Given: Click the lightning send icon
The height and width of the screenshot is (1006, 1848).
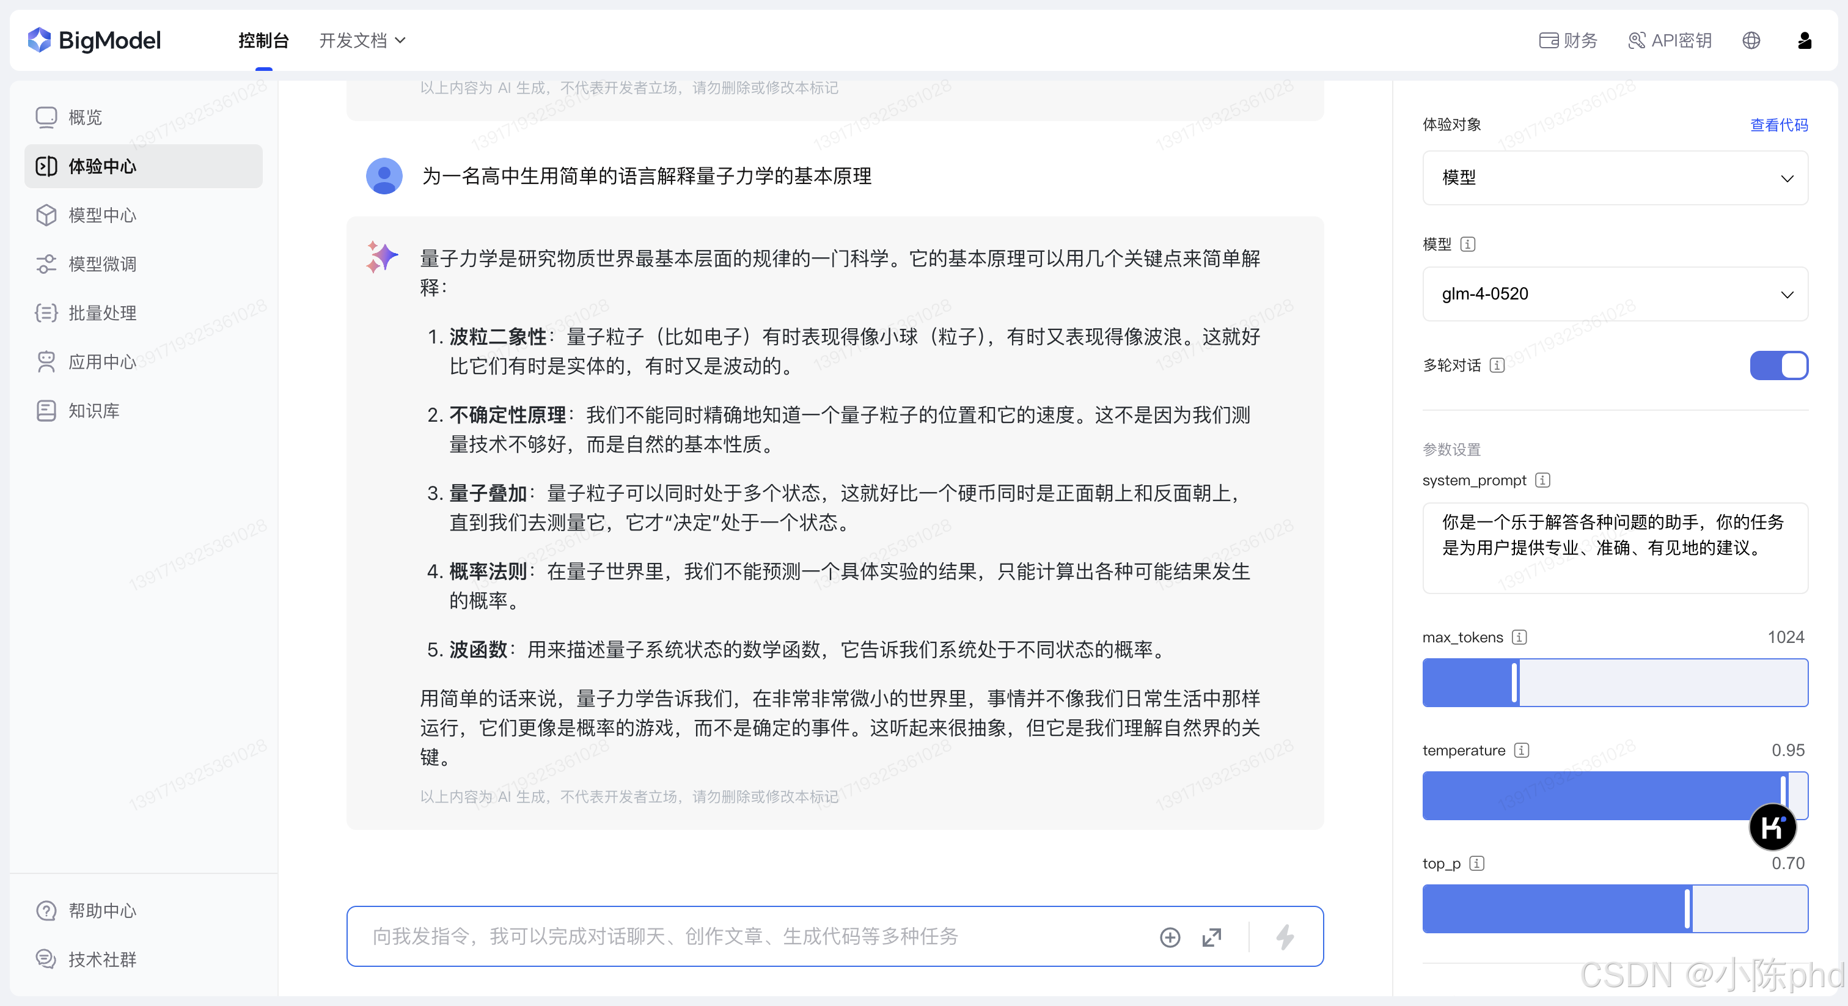Looking at the screenshot, I should (1285, 937).
